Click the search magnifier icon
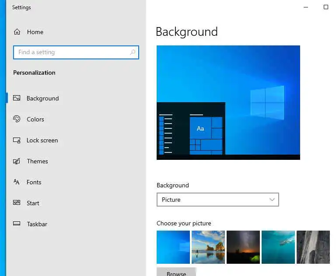Viewport: 336px width, 276px height. point(133,52)
